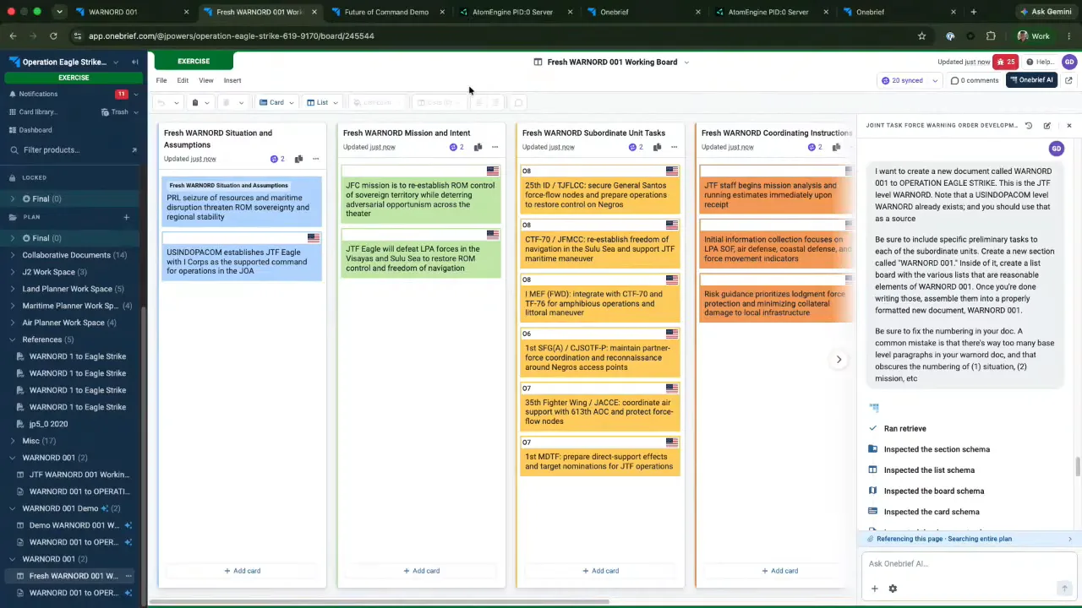Click the red bug report counter 25

(x=1005, y=62)
